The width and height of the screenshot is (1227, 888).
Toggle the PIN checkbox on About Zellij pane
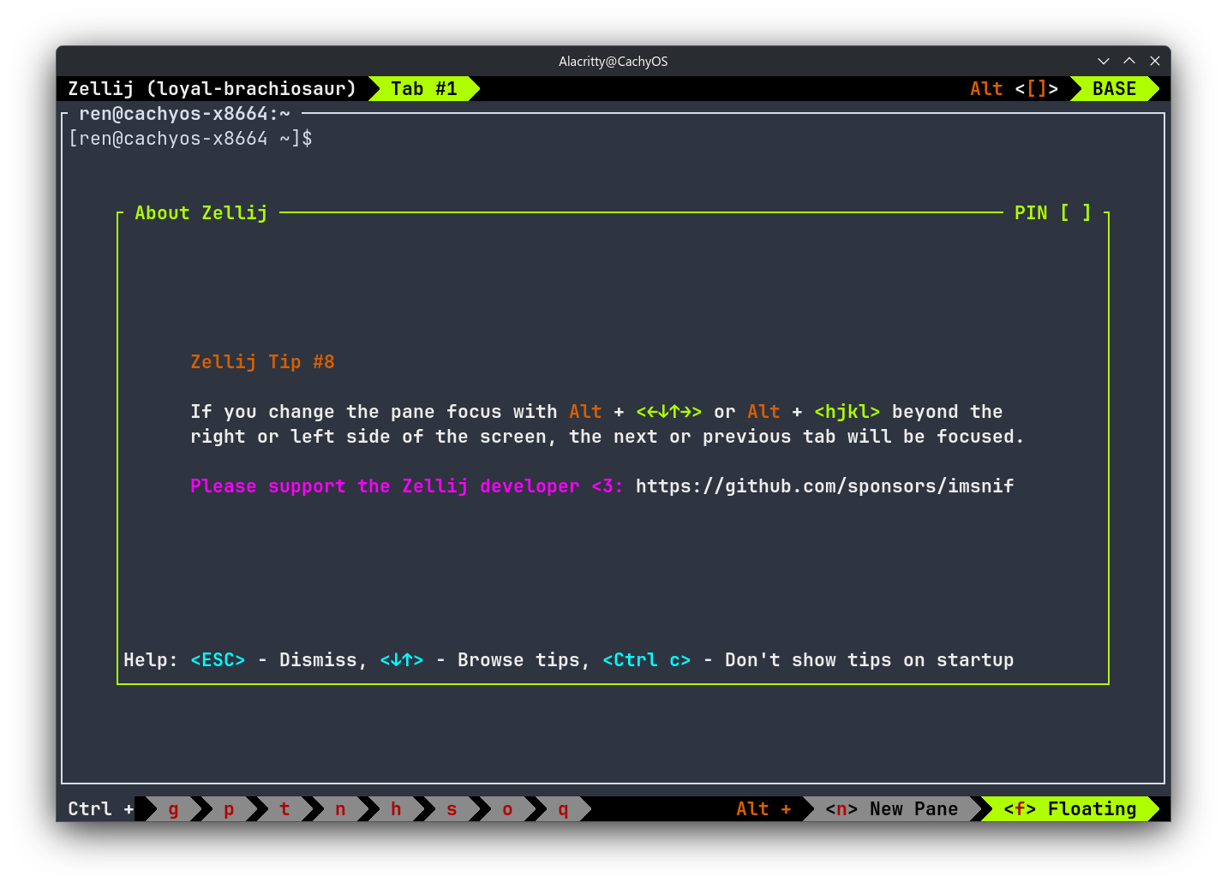[x=1075, y=212]
